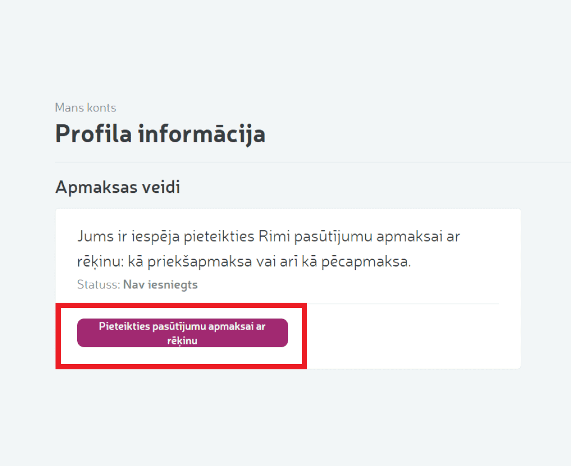
Task: Open the Mans konts breadcrumb link
Action: 86,108
